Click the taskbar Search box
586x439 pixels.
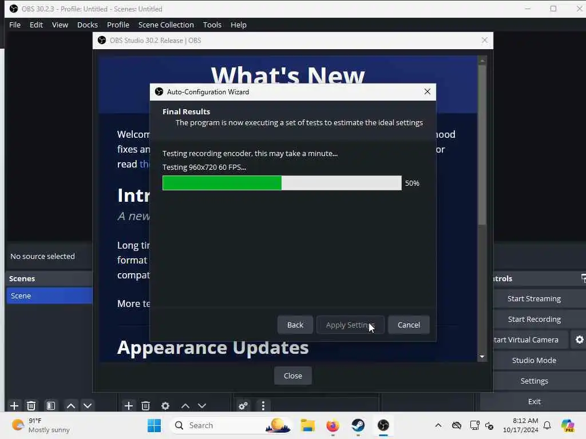click(x=231, y=425)
